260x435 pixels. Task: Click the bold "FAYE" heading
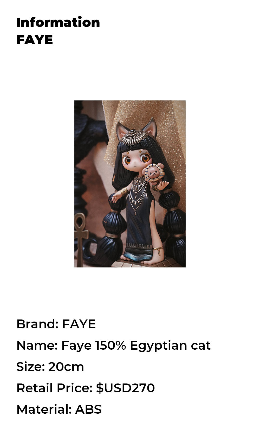point(35,40)
